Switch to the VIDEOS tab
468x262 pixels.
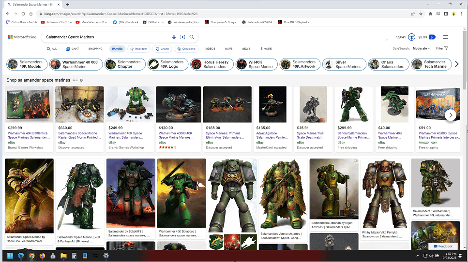[x=210, y=49]
